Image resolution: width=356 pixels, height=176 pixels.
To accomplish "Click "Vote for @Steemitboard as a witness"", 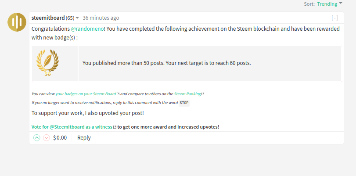I will pos(72,127).
